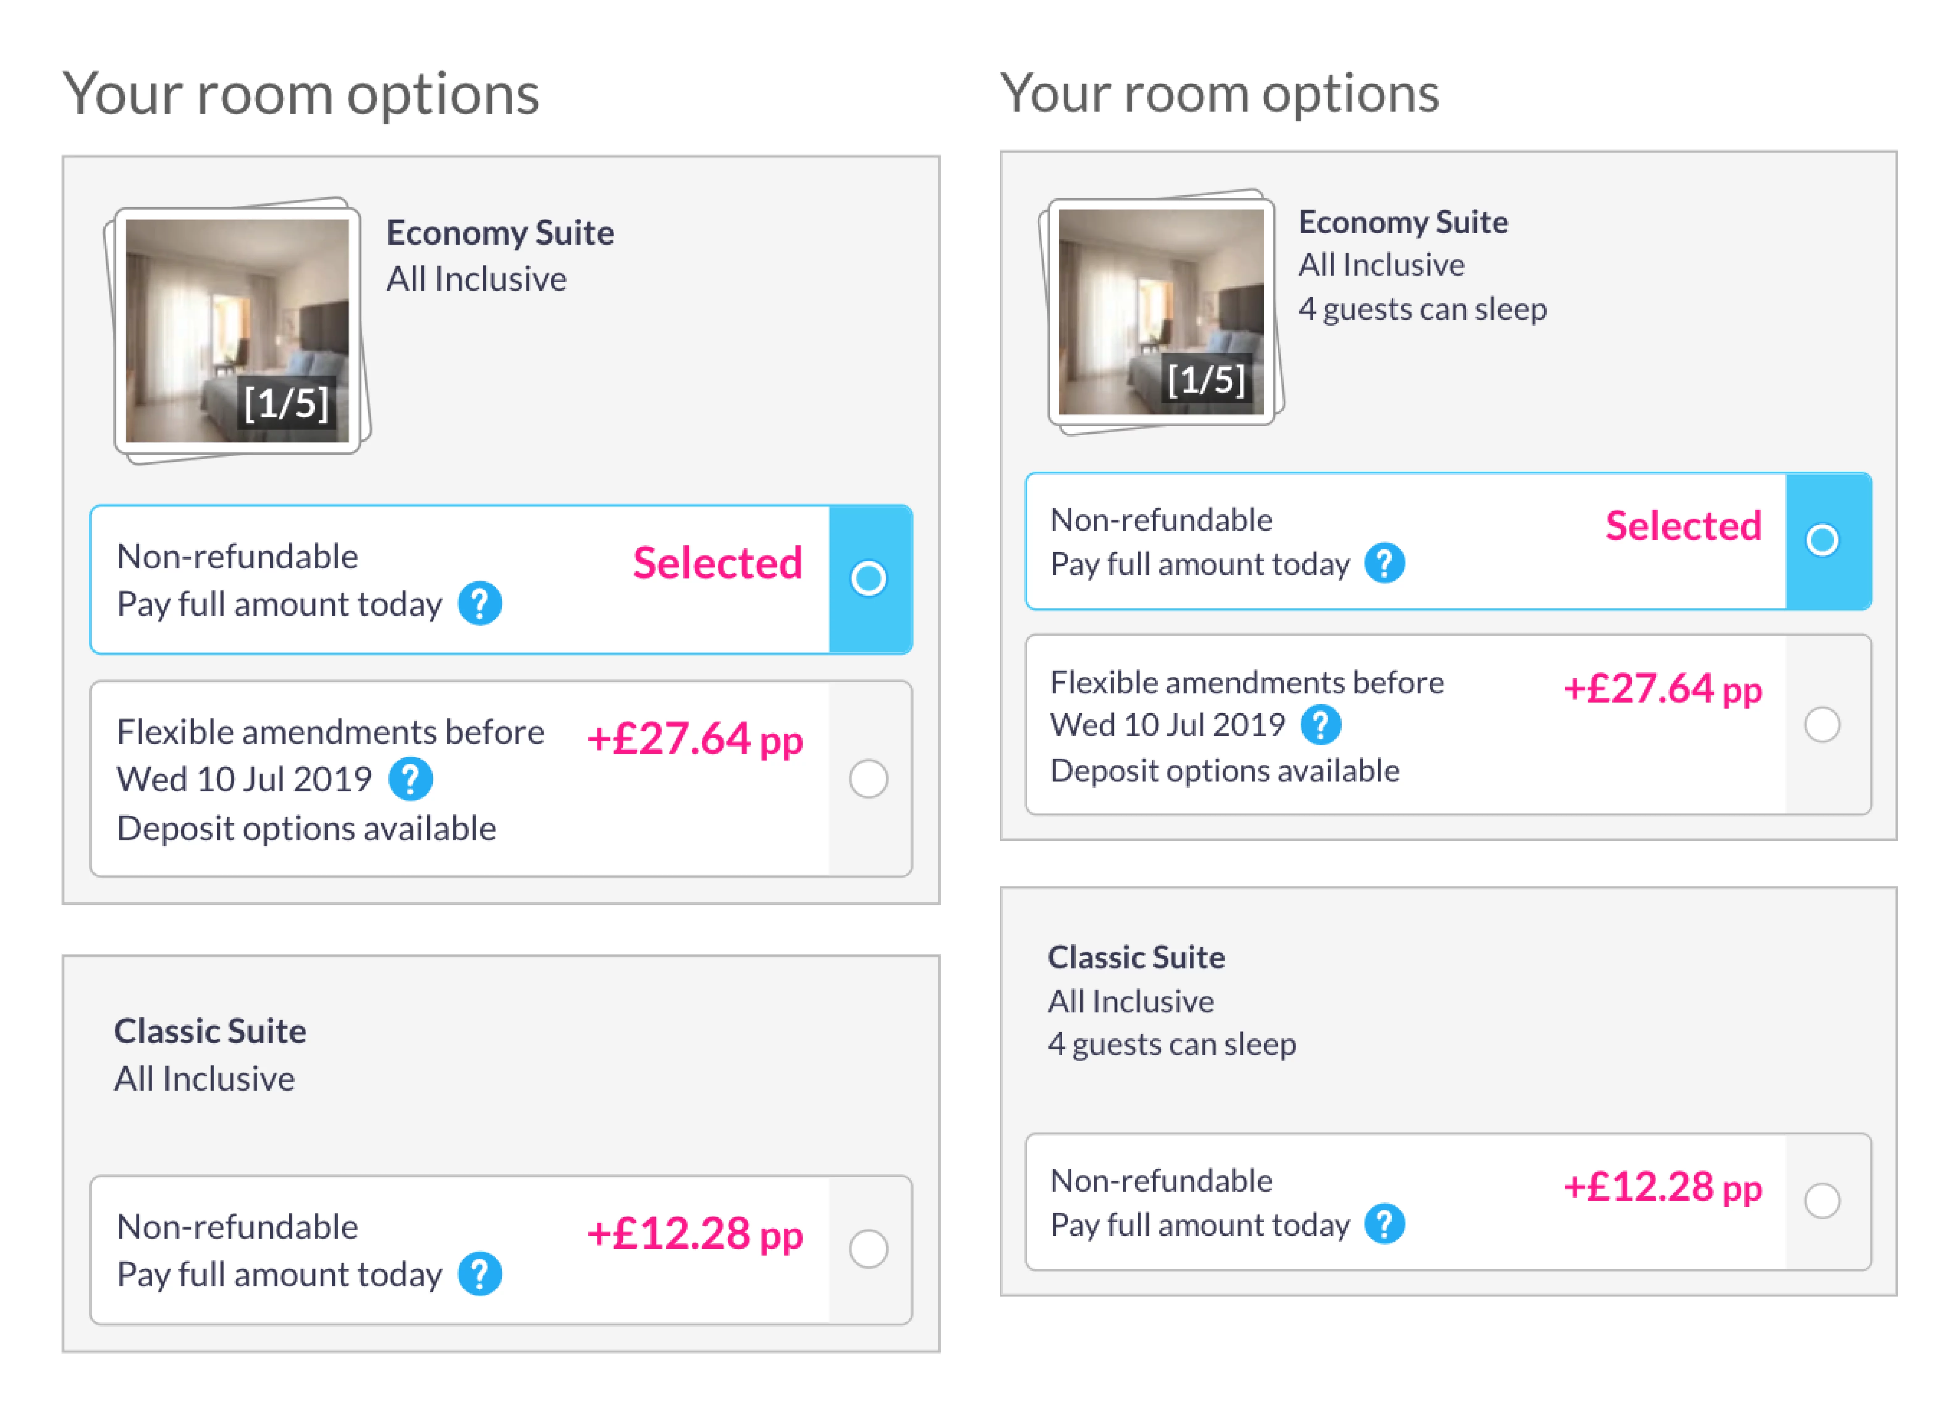Image resolution: width=1950 pixels, height=1401 pixels.
Task: Select flexible amendments radio button in right panel
Action: [1822, 725]
